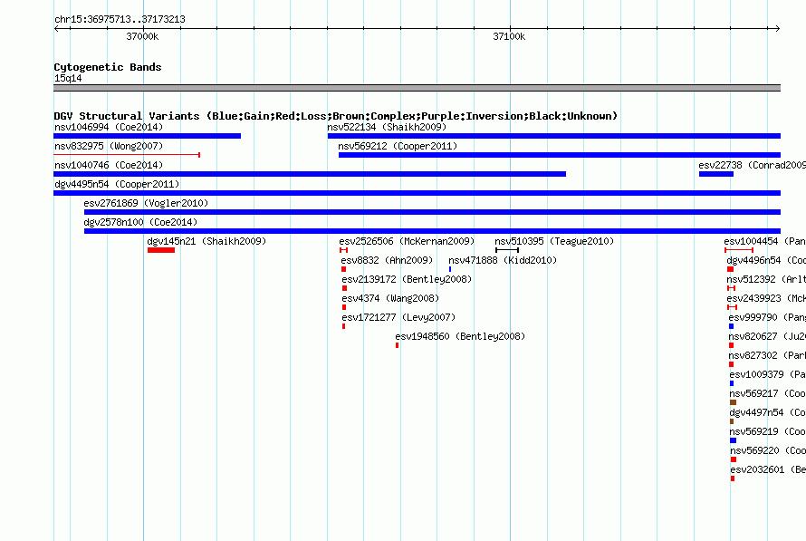Click the Cytogenetic Bands track title
The height and width of the screenshot is (541, 806).
pos(108,67)
